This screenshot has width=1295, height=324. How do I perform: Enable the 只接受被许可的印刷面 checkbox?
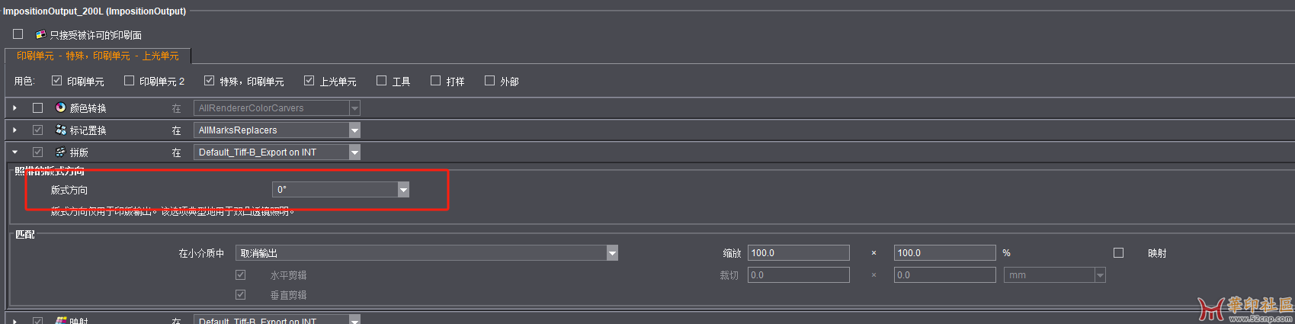18,34
